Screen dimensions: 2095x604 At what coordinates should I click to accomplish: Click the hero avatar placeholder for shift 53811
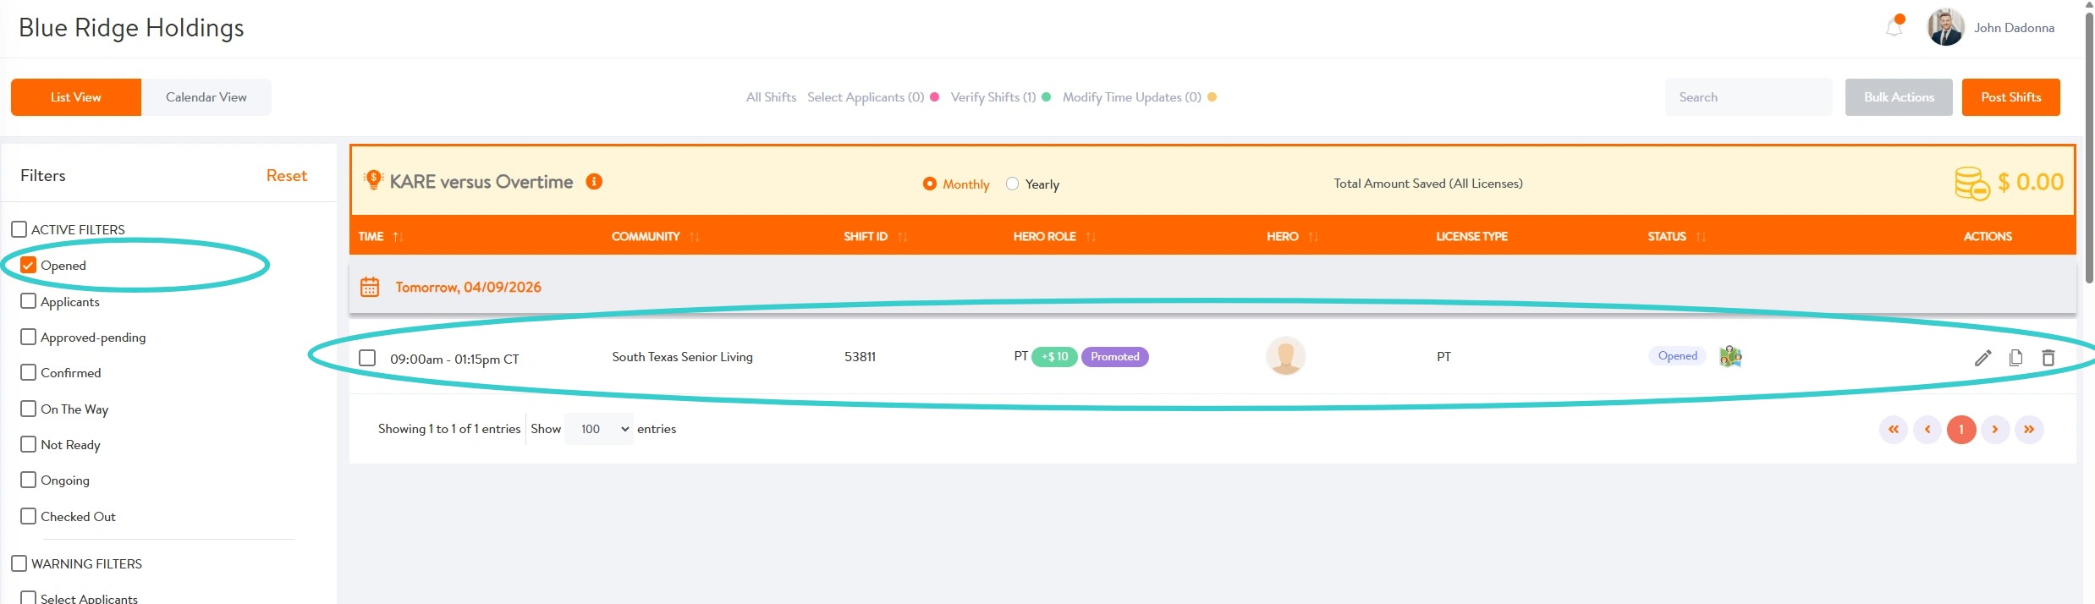point(1285,356)
